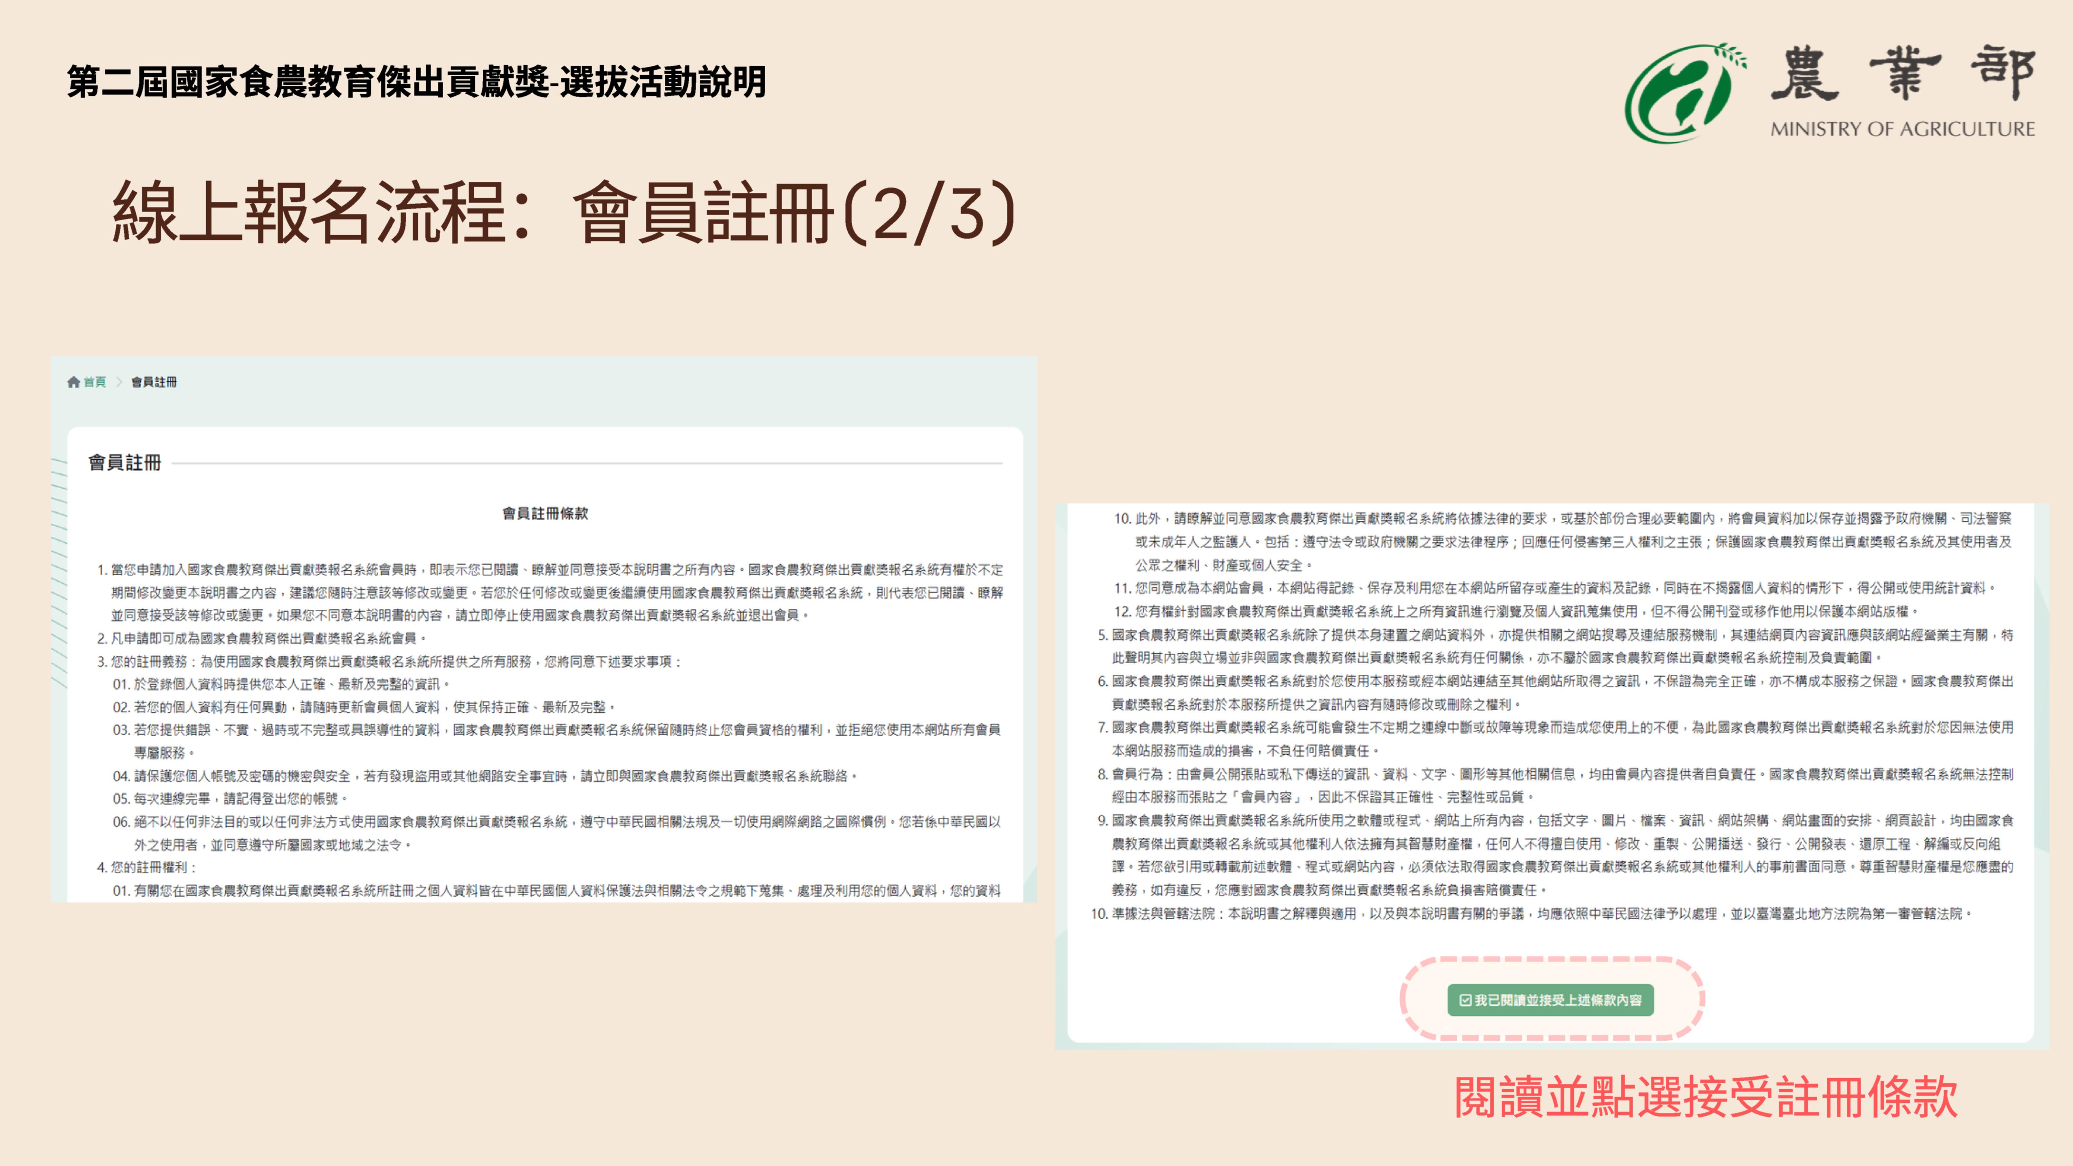Click item 05 每次連線完畢，請記得登出您的帳號
2073x1166 pixels.
(230, 798)
